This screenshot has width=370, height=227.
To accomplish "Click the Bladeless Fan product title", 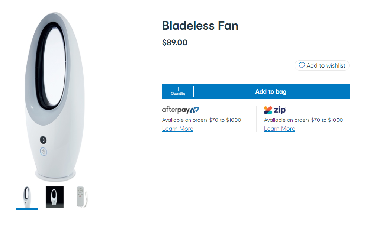I will tap(200, 26).
